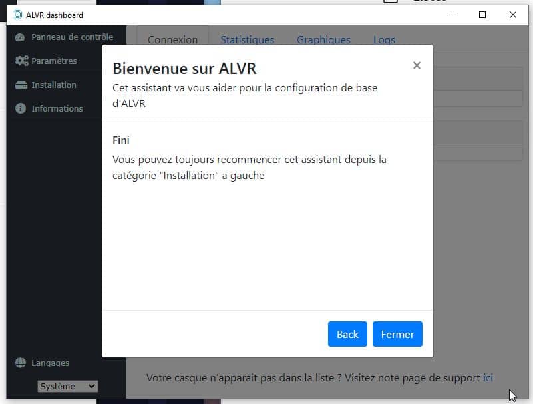Maximize the ALVR dashboard window
Viewport: 533px width, 404px height.
482,15
